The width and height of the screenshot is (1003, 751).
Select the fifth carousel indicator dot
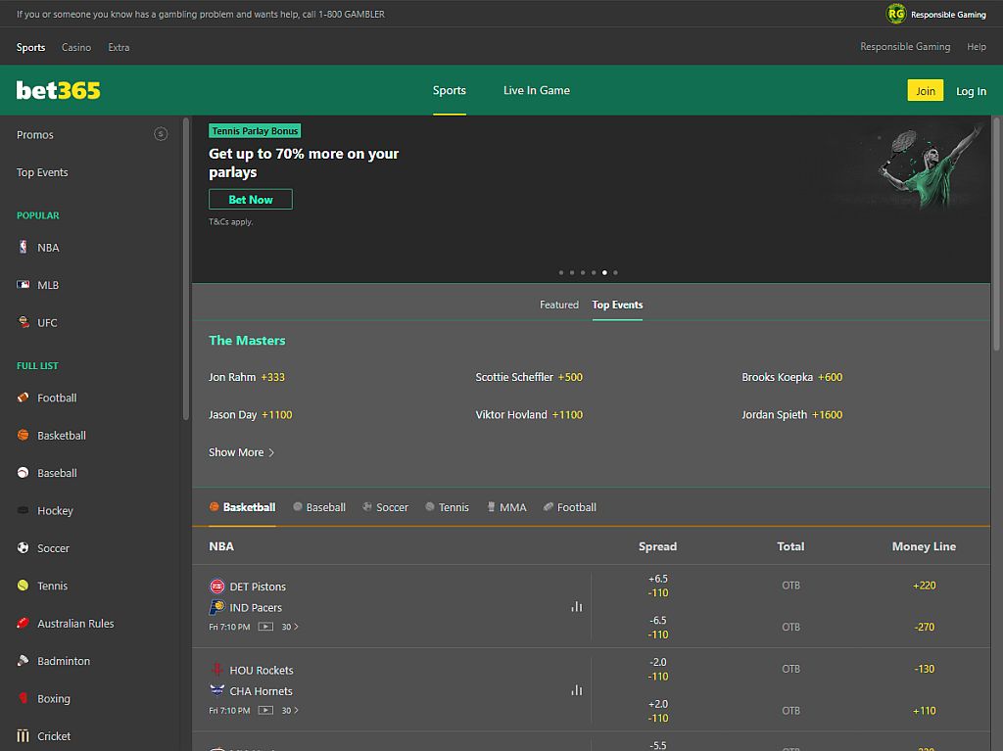[x=604, y=272]
